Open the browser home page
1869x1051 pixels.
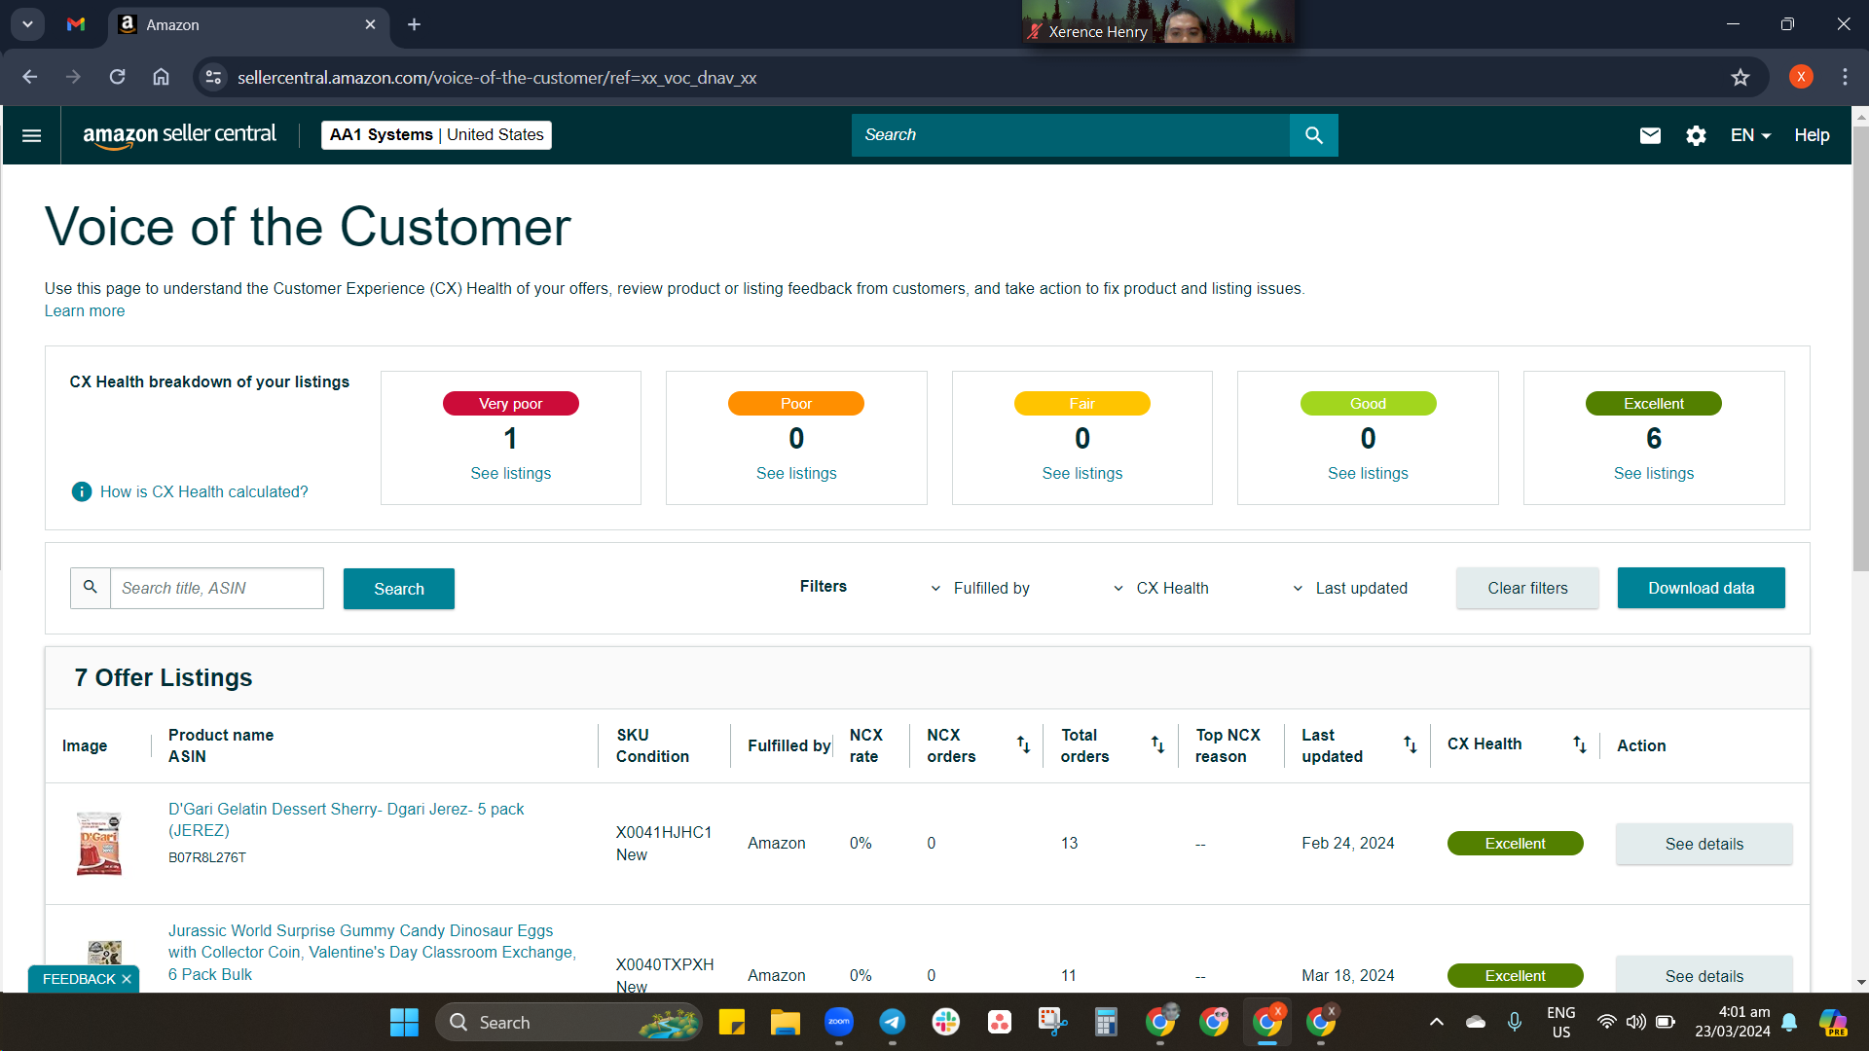161,77
